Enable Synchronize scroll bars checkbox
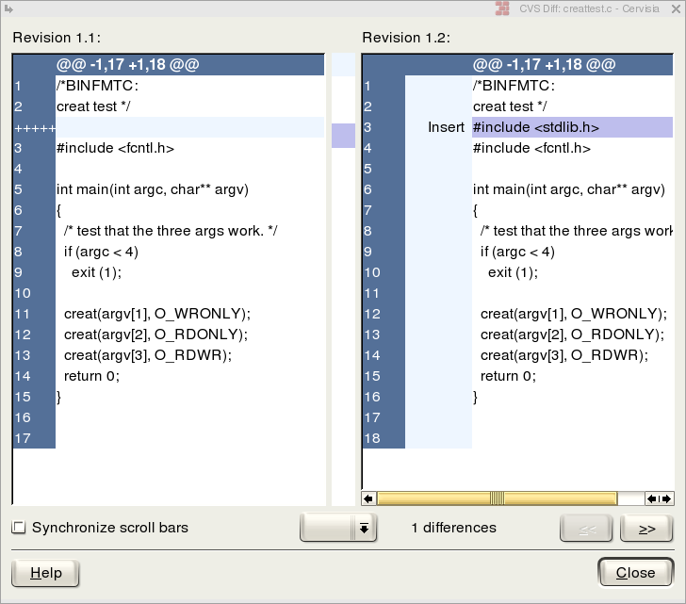This screenshot has height=604, width=686. (x=19, y=527)
